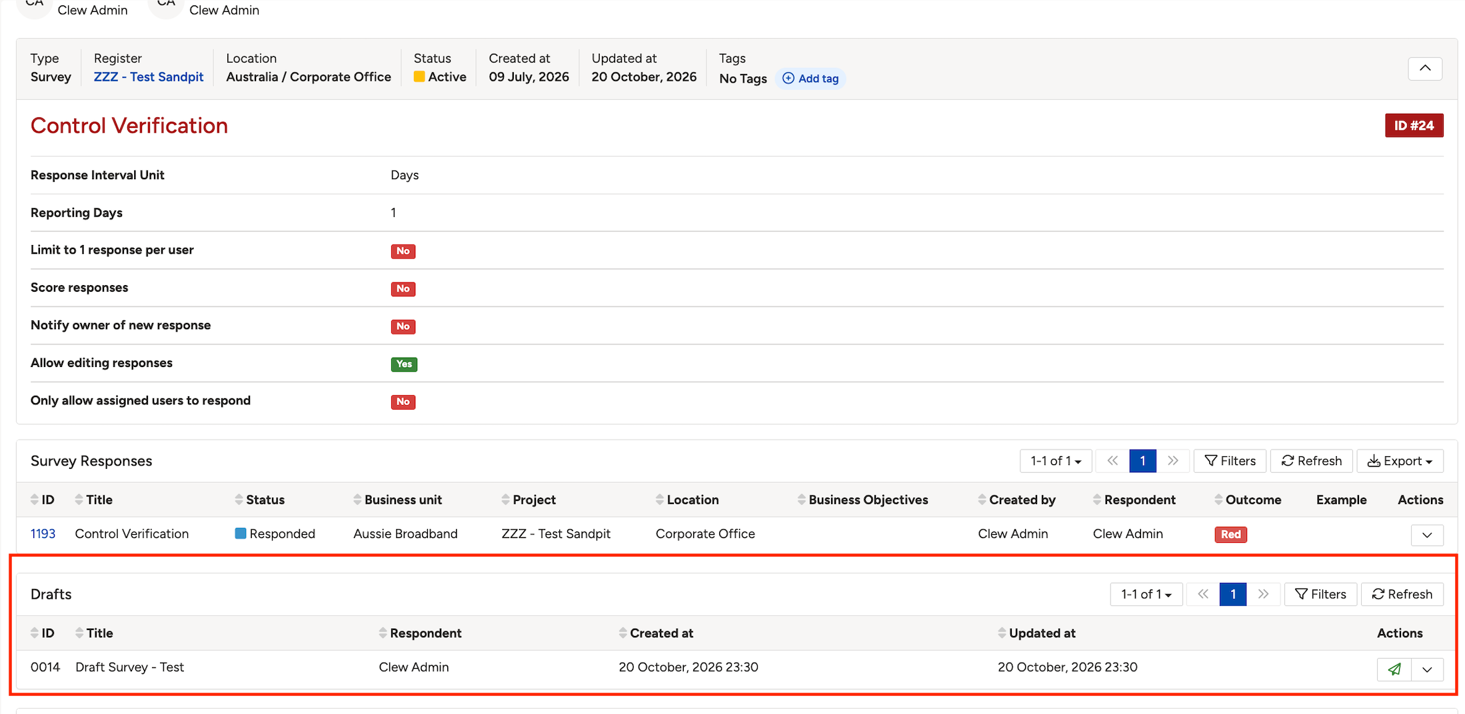This screenshot has height=714, width=1465.
Task: Sort Survey Responses by ID column
Action: pyautogui.click(x=43, y=500)
